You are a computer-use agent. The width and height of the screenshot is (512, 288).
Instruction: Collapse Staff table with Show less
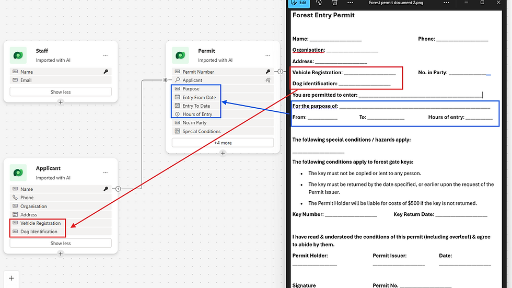coord(61,92)
